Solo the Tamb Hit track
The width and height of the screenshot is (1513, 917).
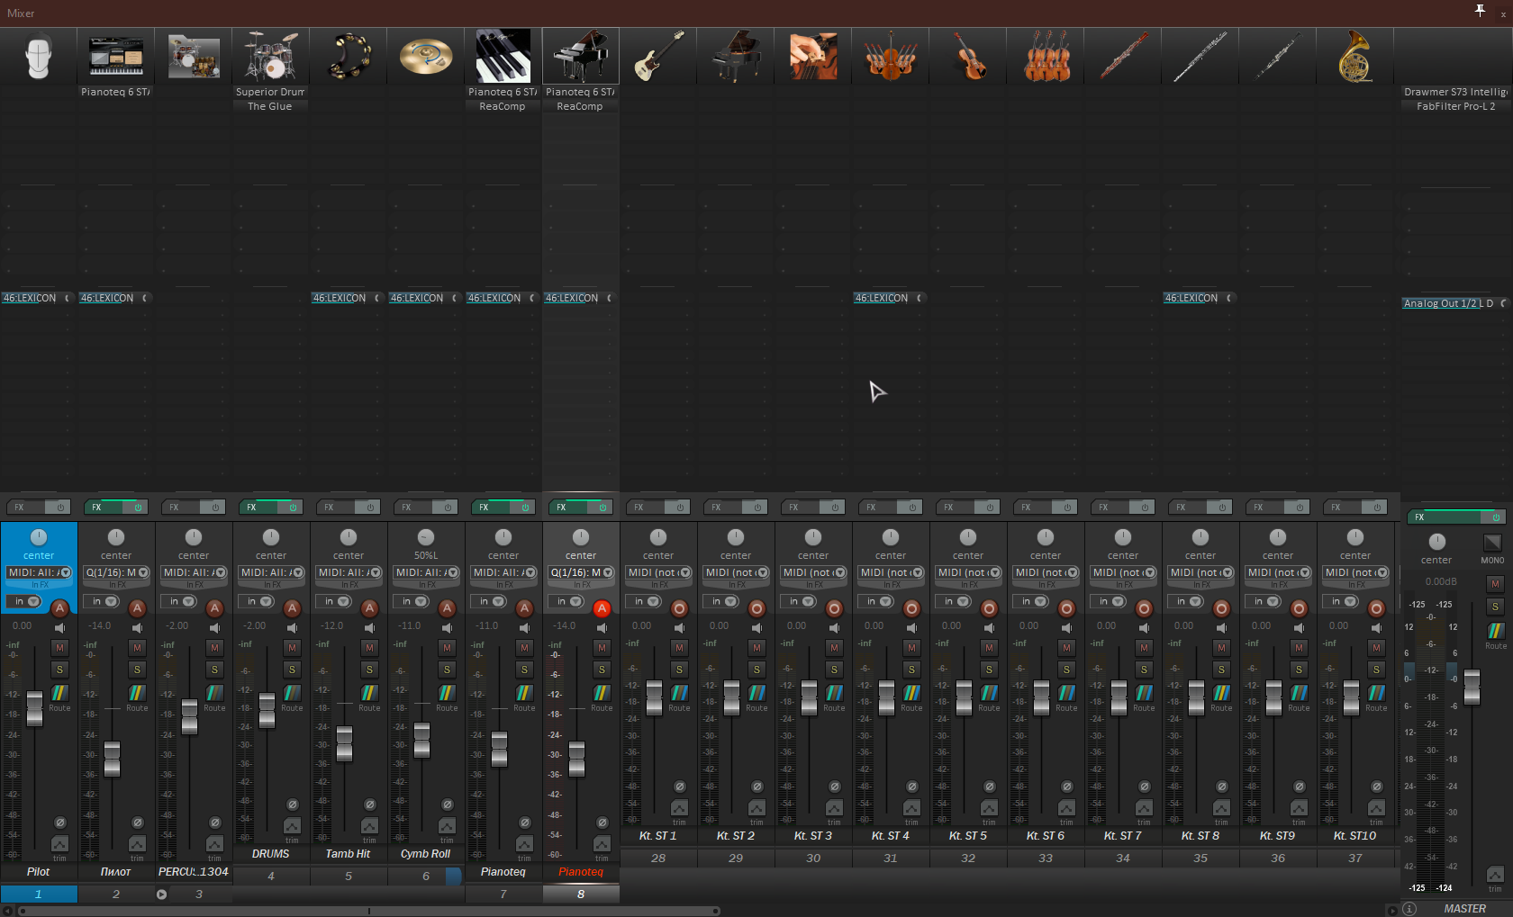coord(369,670)
